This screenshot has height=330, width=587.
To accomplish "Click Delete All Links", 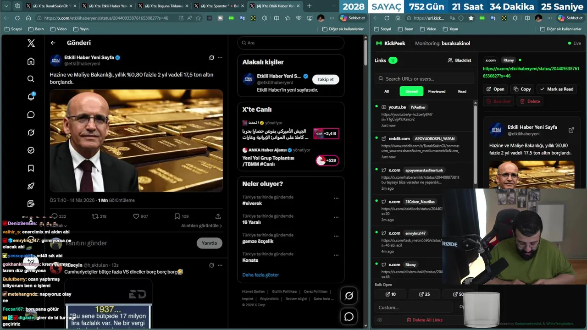I will [425, 320].
